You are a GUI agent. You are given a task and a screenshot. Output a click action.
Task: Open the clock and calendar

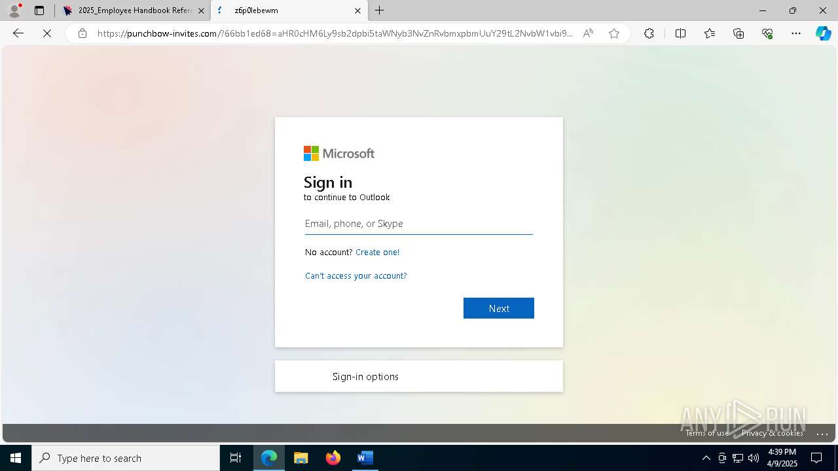(x=782, y=458)
